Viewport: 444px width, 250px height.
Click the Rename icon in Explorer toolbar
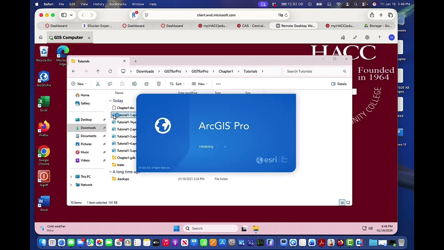(x=134, y=84)
